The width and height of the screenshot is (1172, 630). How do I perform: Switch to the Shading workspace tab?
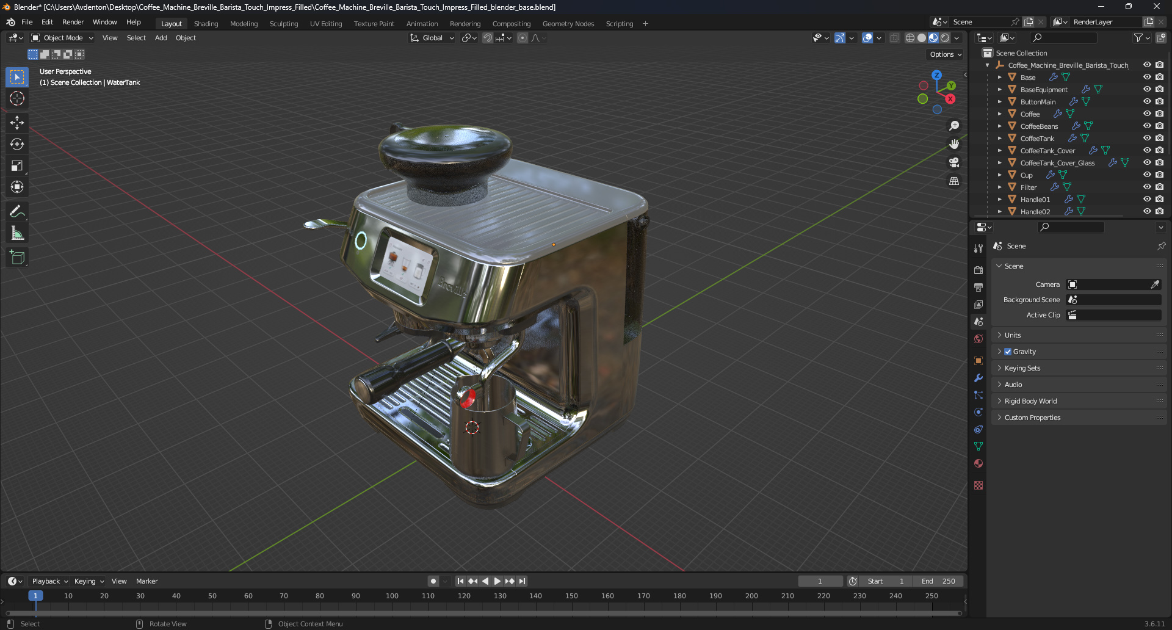(206, 24)
